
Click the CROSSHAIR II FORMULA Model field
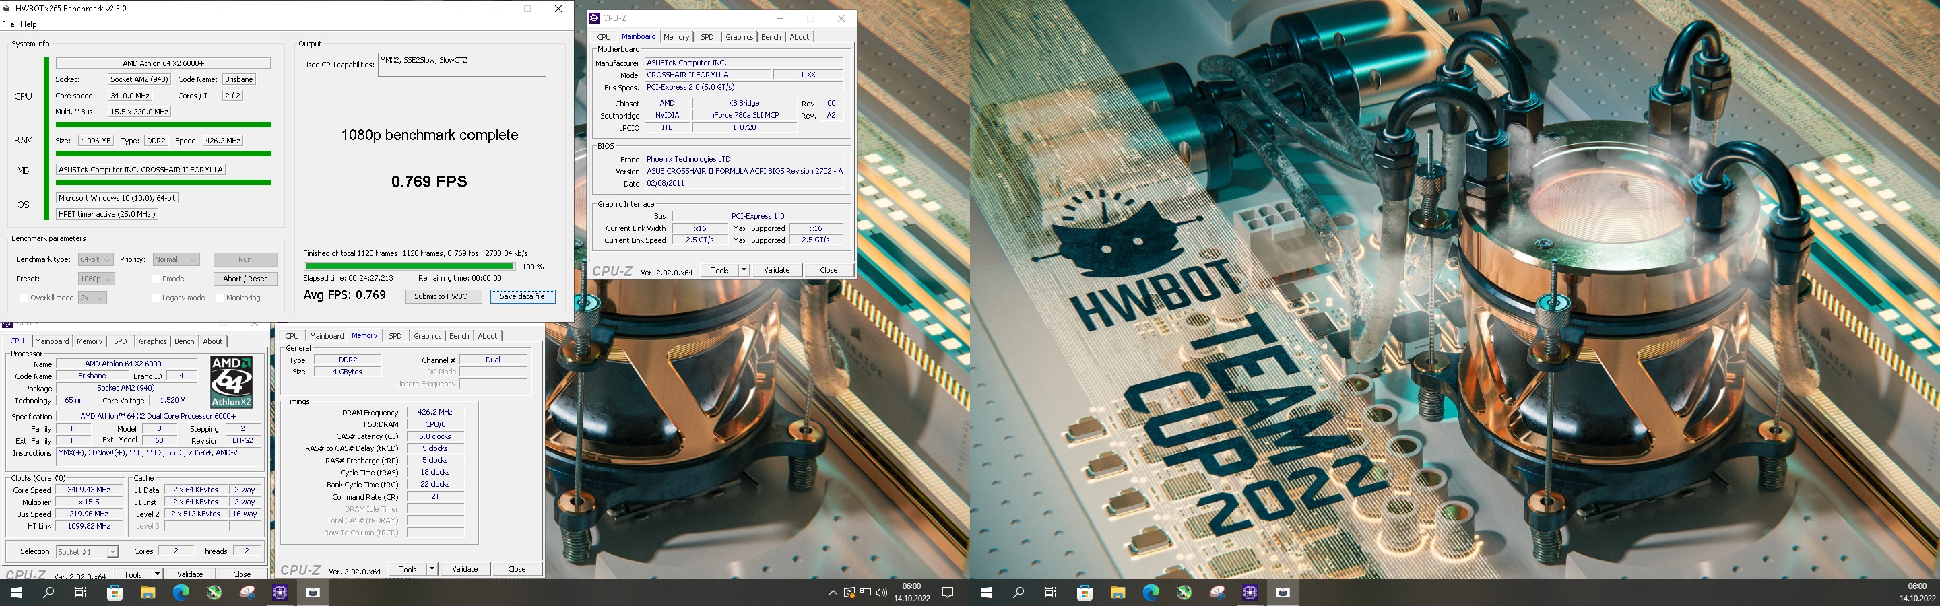point(708,75)
